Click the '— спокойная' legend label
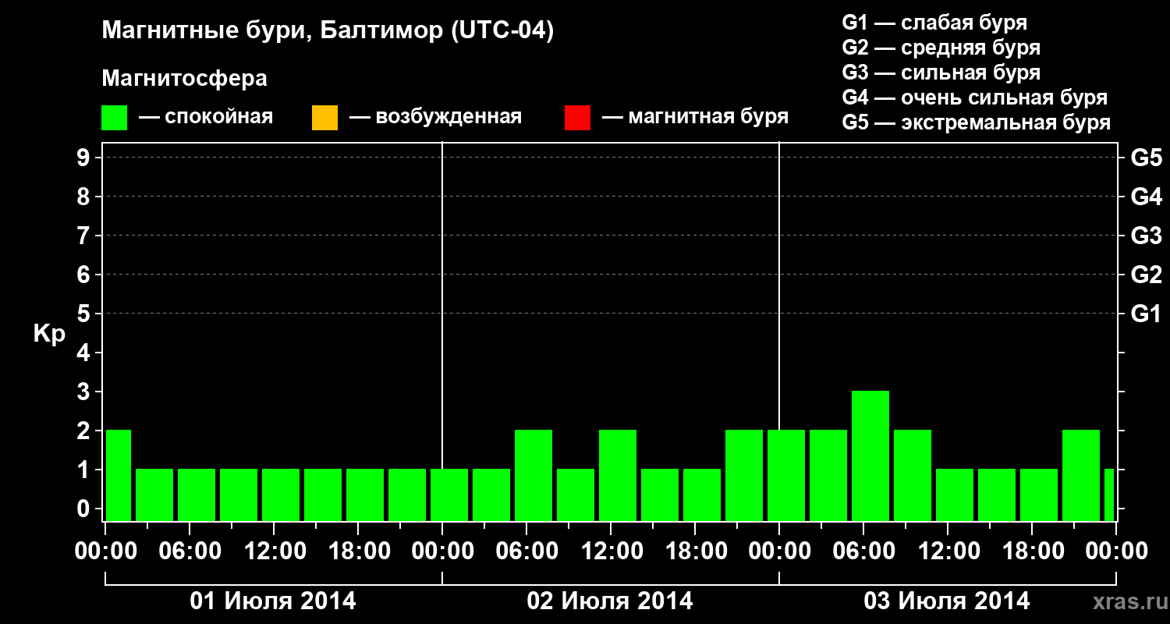This screenshot has height=624, width=1170. [206, 117]
